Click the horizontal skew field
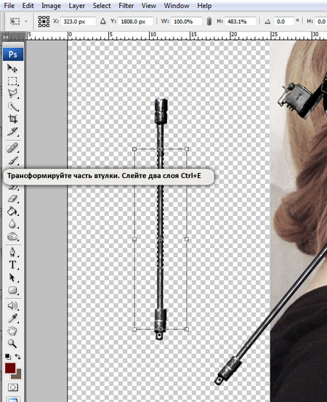Screen dimensions: 327x402 tap(321, 22)
